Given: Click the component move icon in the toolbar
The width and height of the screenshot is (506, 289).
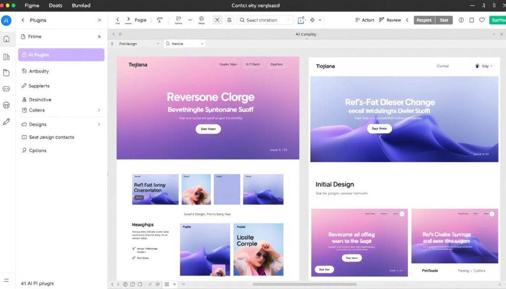Looking at the screenshot, I should point(312,20).
